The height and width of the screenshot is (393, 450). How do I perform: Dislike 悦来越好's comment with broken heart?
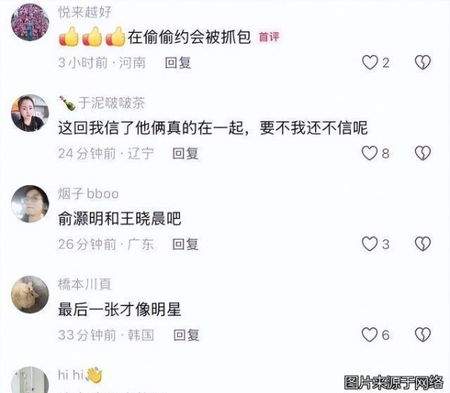pyautogui.click(x=423, y=62)
